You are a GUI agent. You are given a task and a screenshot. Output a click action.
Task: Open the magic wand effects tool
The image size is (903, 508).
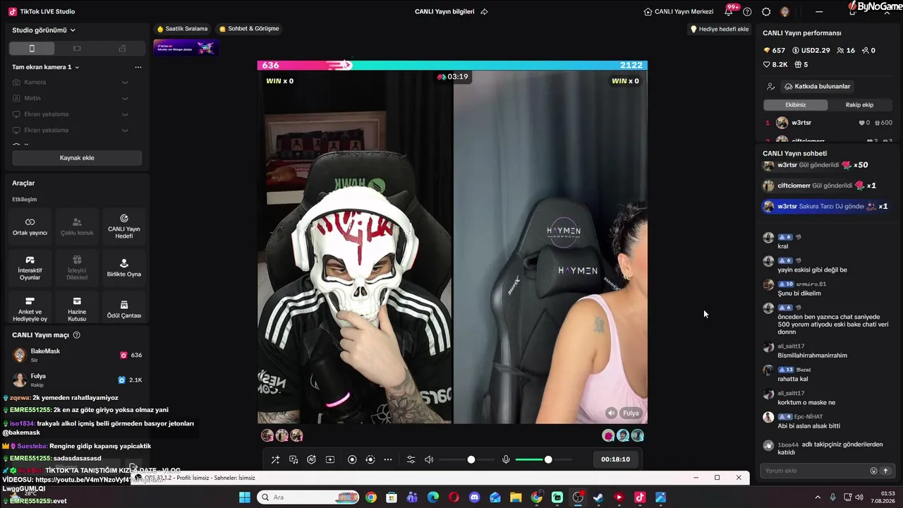[275, 459]
